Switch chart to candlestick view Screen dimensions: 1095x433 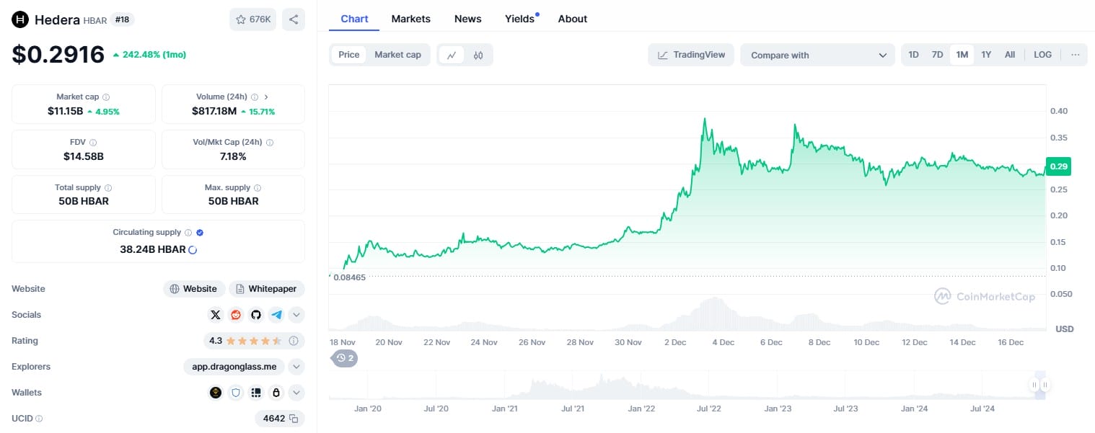pos(478,55)
